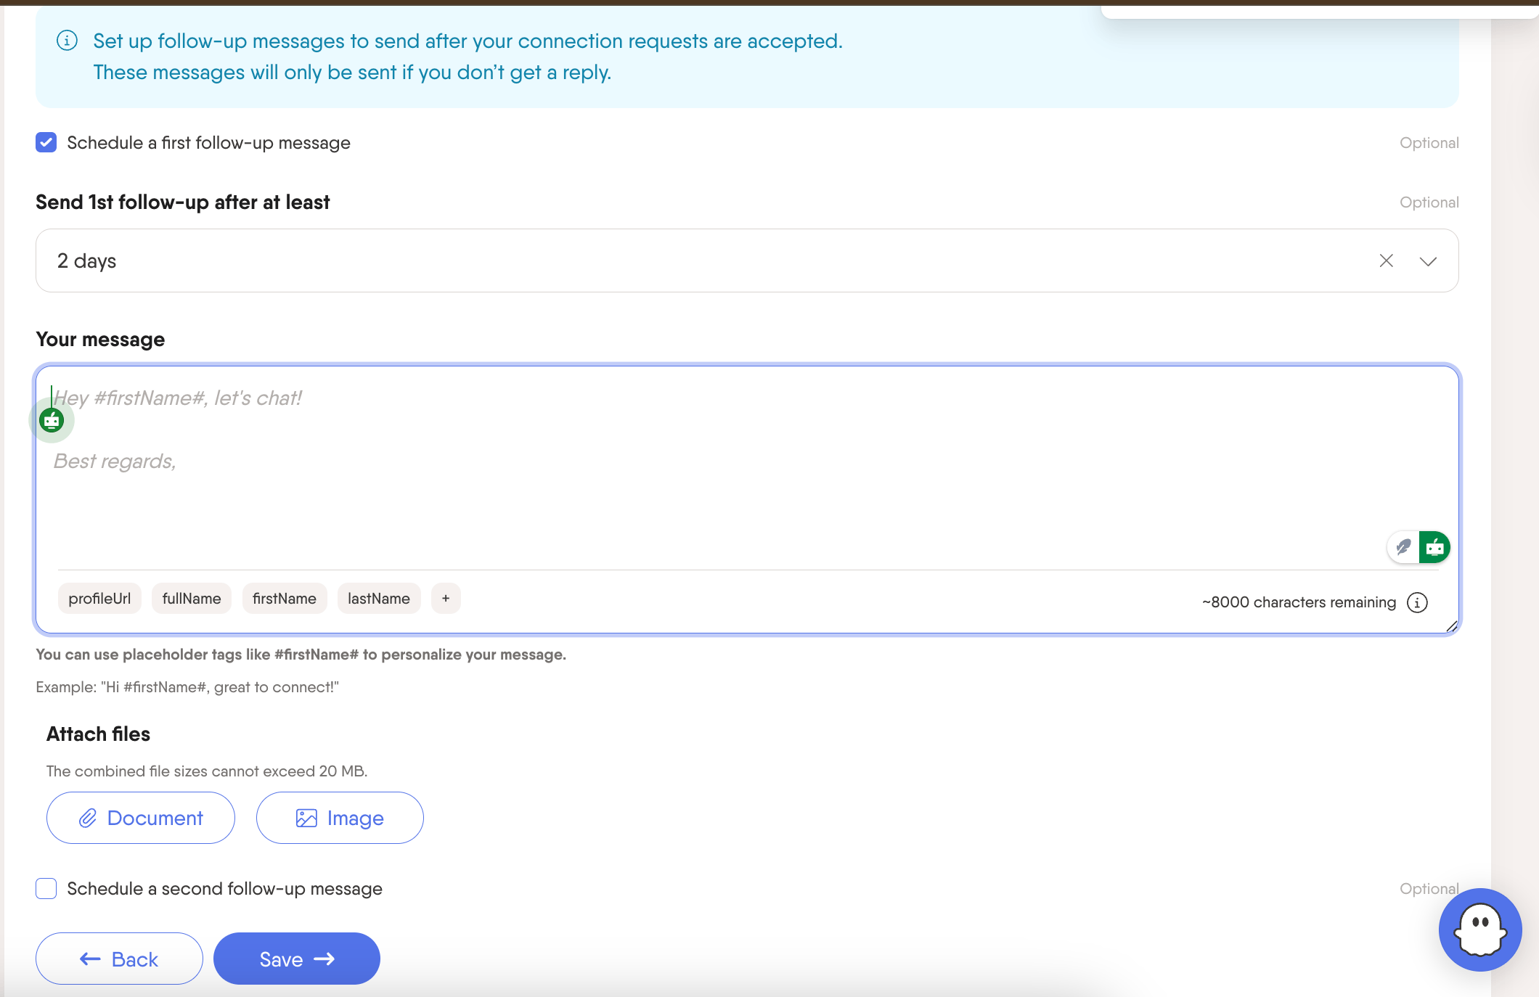Insert the fullName placeholder tag
Image resolution: width=1539 pixels, height=997 pixels.
[192, 599]
